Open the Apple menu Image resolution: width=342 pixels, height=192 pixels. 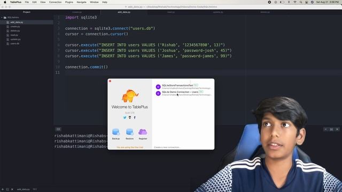click(x=5, y=2)
